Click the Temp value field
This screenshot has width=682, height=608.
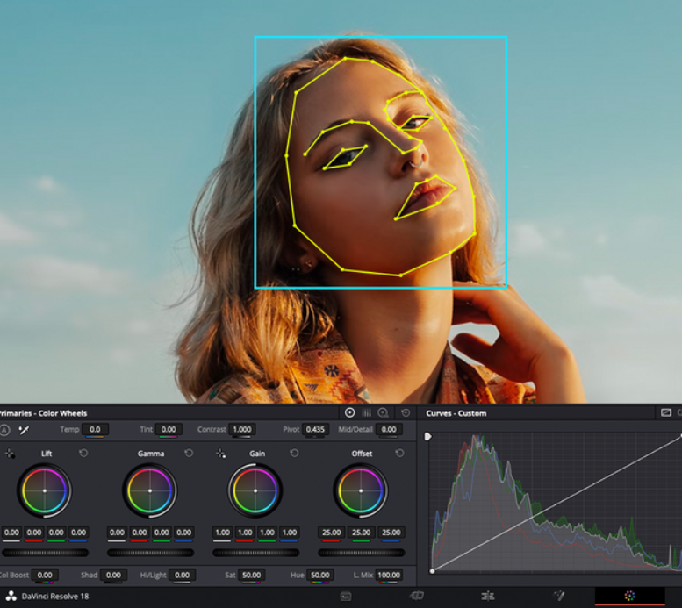(x=95, y=430)
